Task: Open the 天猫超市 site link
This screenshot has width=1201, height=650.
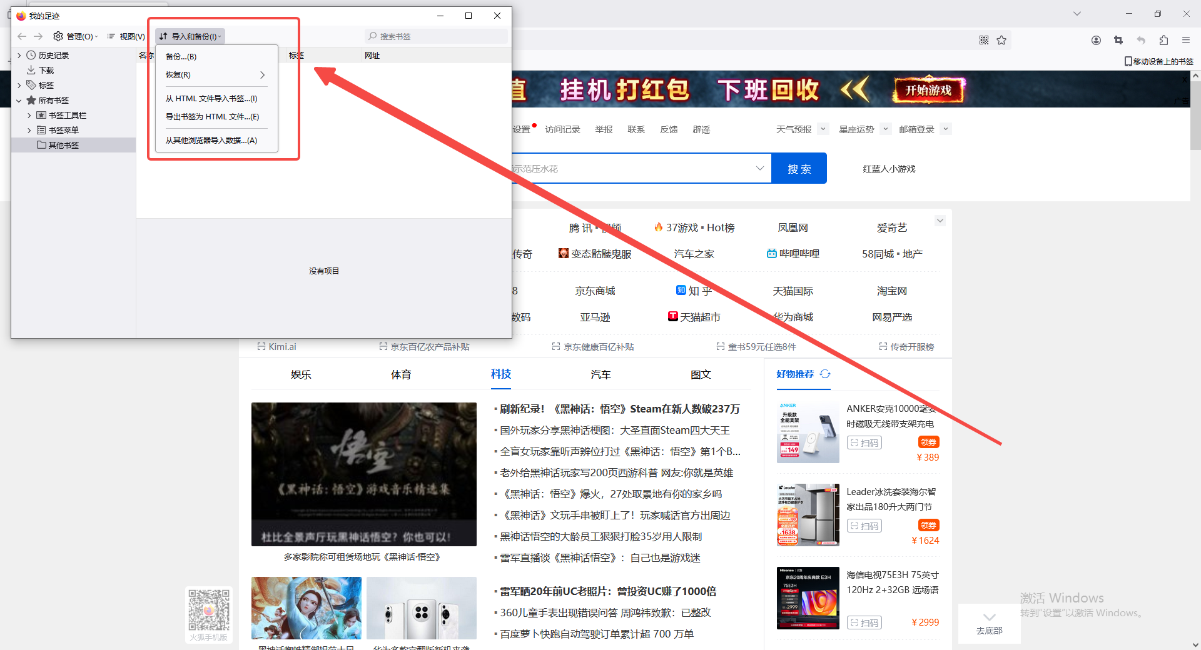Action: pyautogui.click(x=694, y=317)
